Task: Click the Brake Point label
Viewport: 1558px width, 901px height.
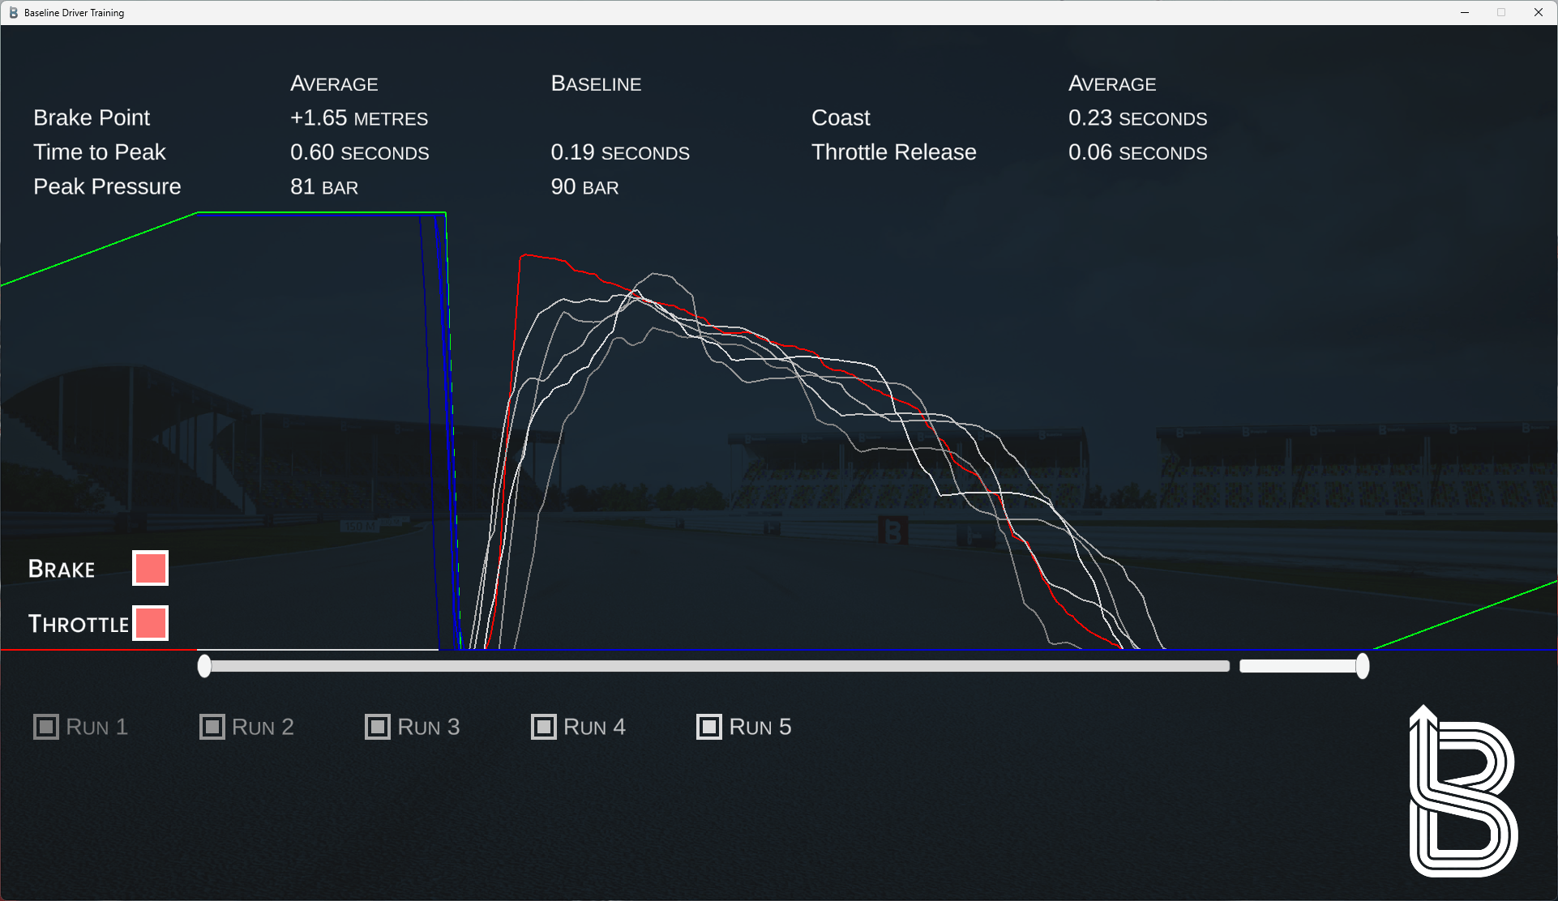Action: point(92,117)
